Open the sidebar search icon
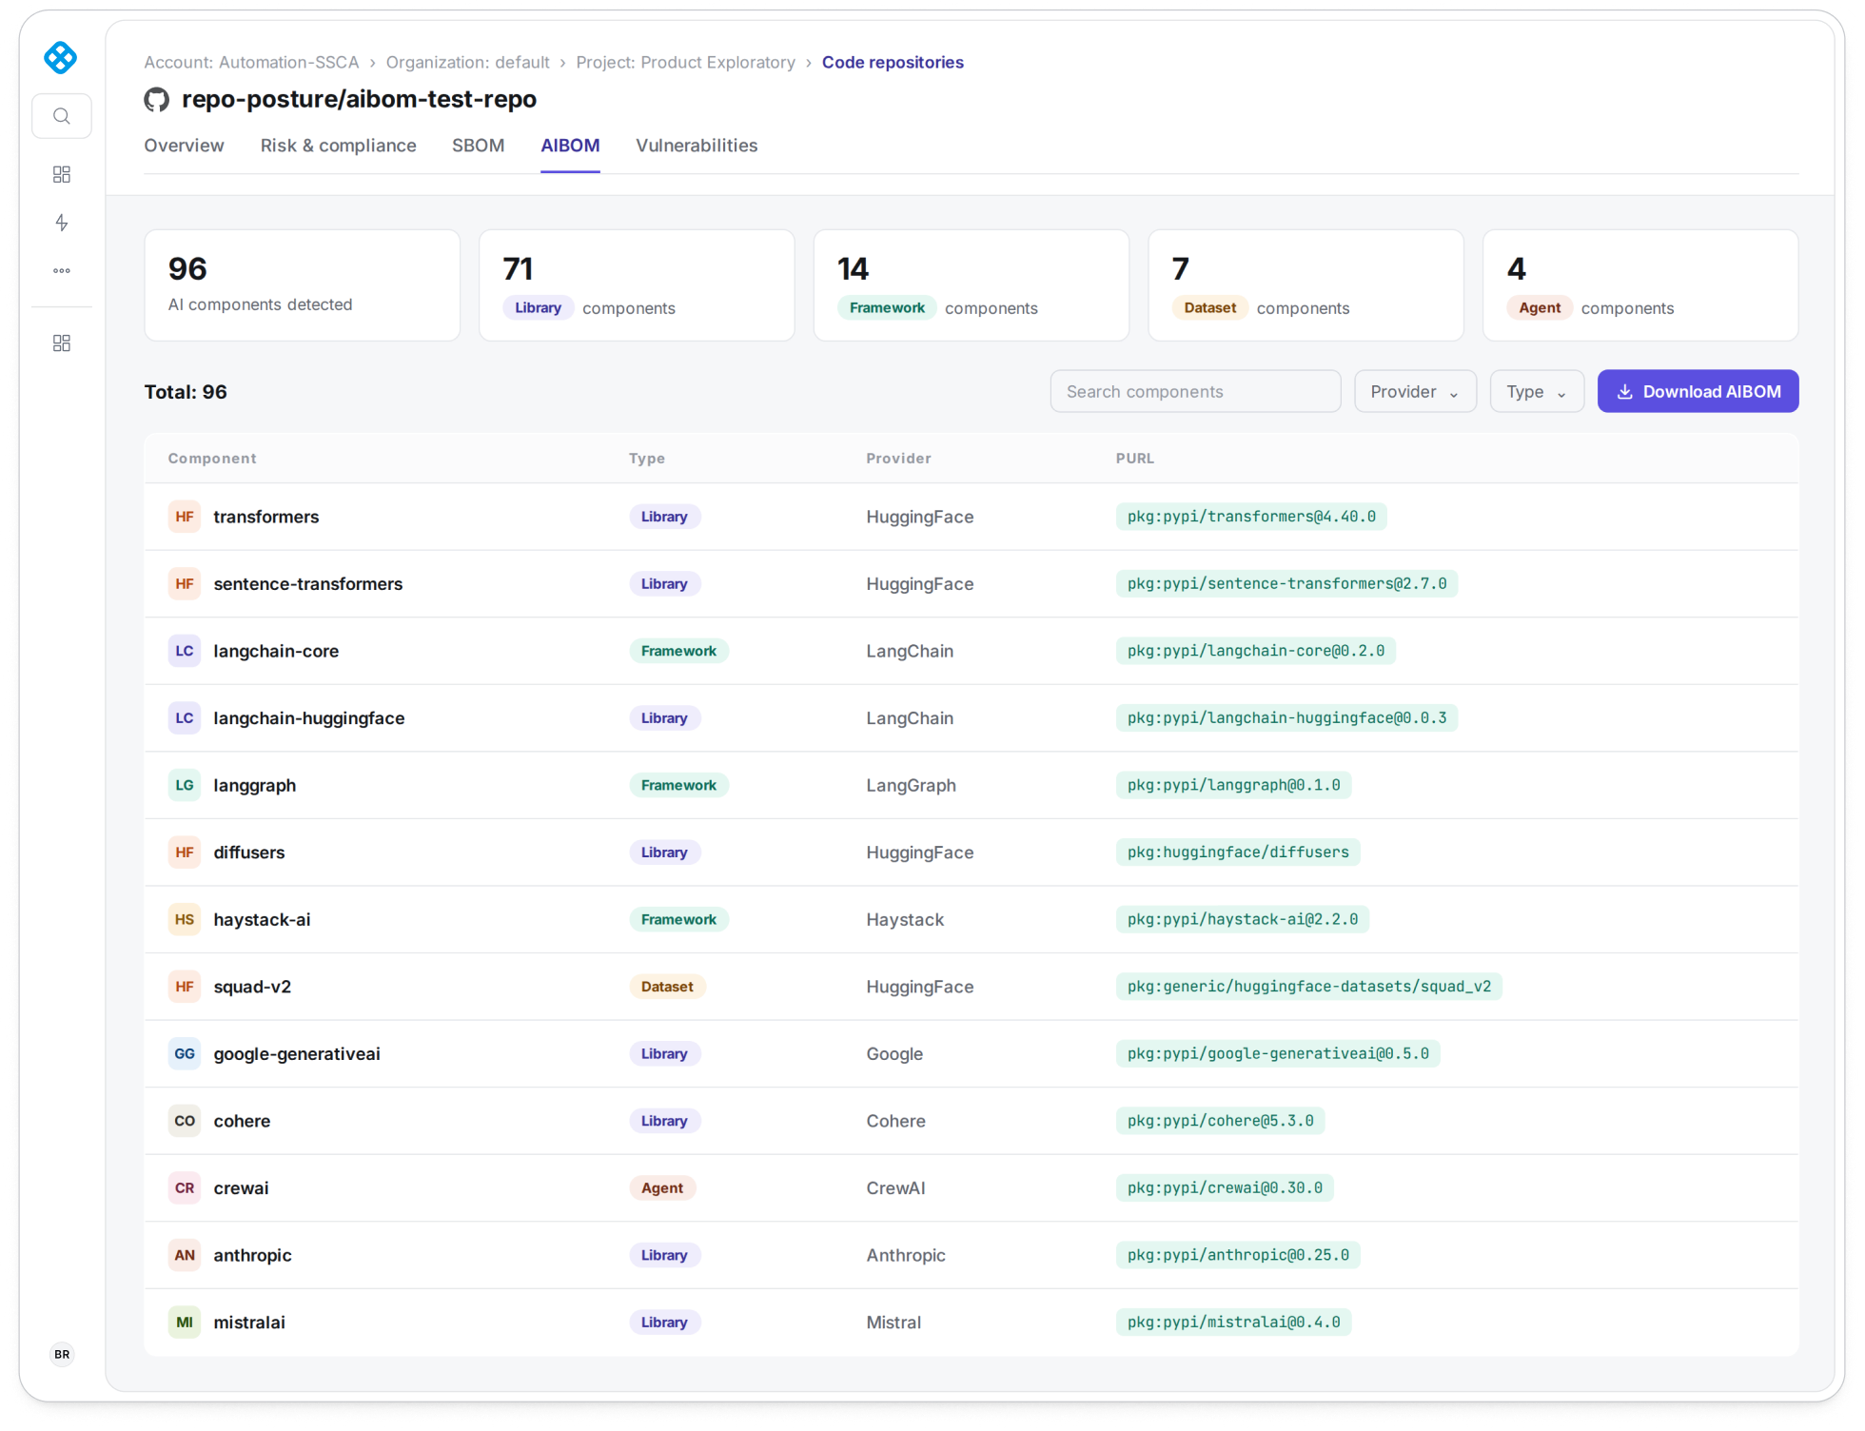The width and height of the screenshot is (1865, 1431). 62,116
